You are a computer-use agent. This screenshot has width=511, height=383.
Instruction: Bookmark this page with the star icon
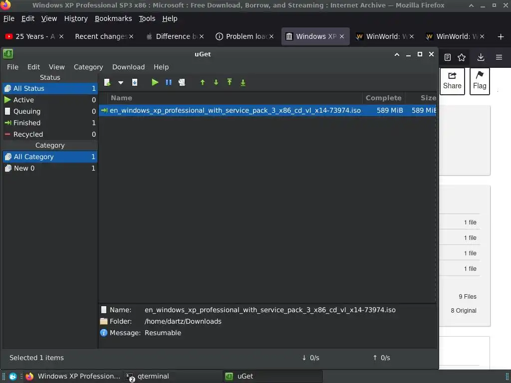[x=462, y=58]
